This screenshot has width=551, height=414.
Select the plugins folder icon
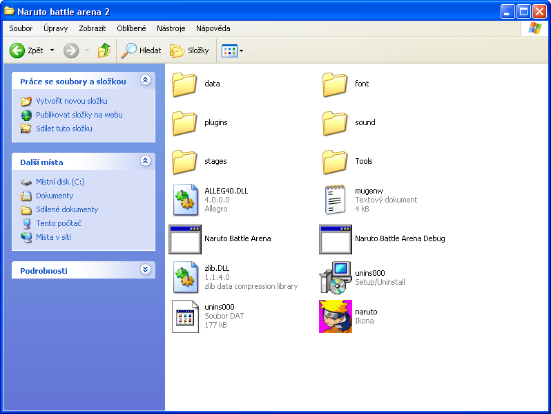click(x=184, y=123)
